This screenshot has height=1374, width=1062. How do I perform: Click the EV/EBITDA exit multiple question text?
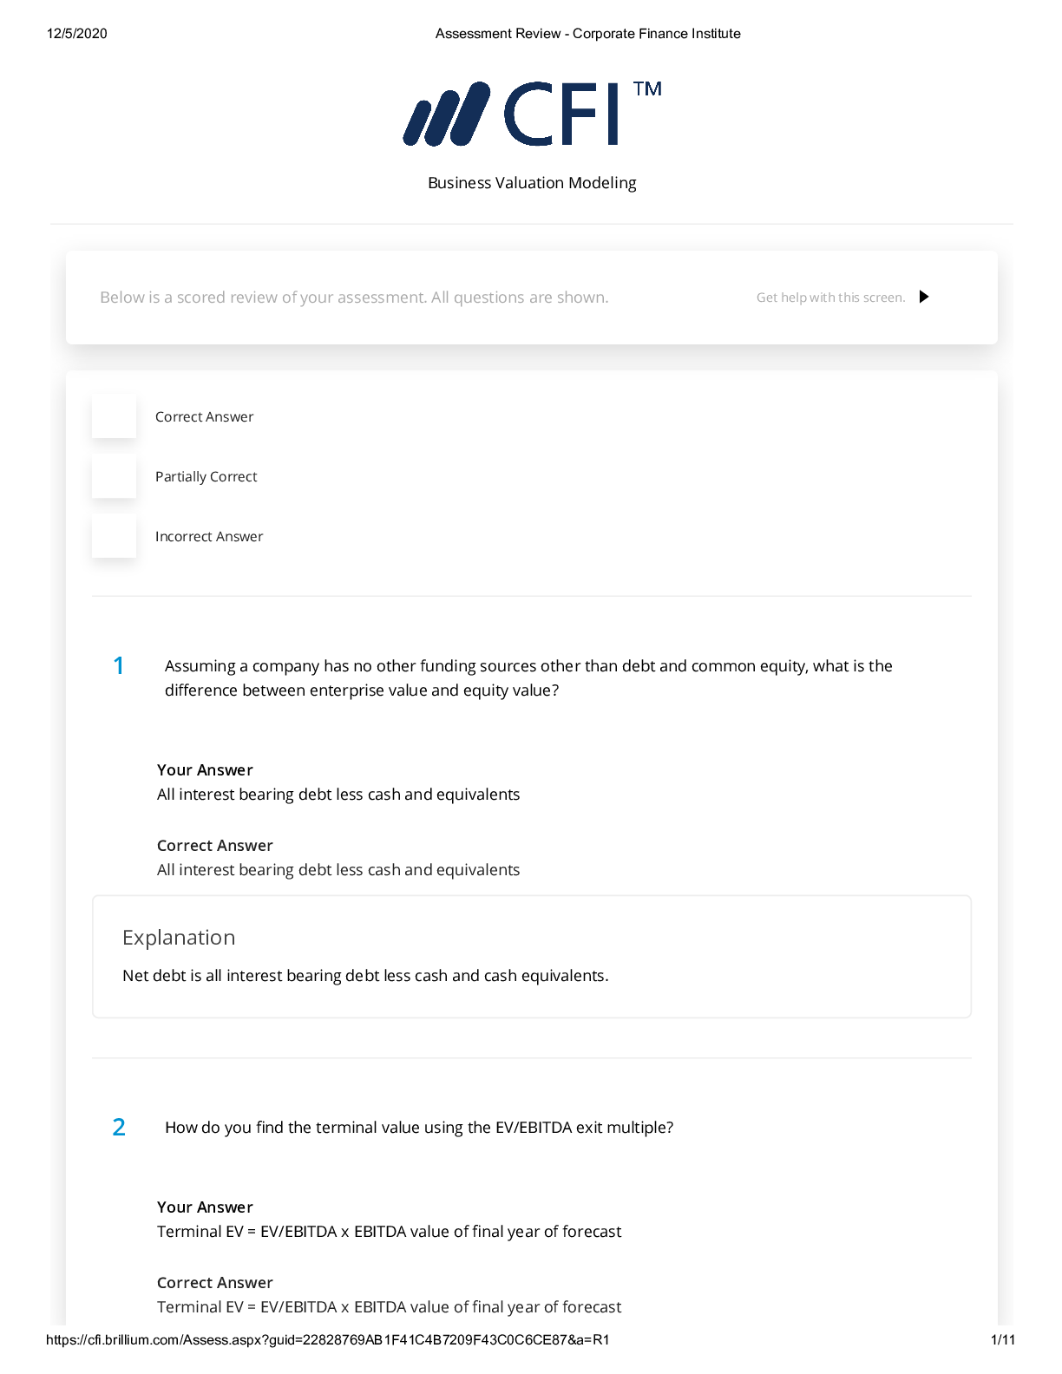[x=419, y=1128]
